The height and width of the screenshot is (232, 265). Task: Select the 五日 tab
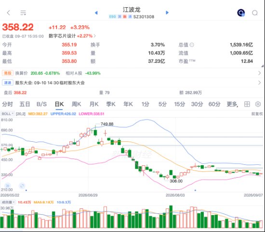[25, 104]
